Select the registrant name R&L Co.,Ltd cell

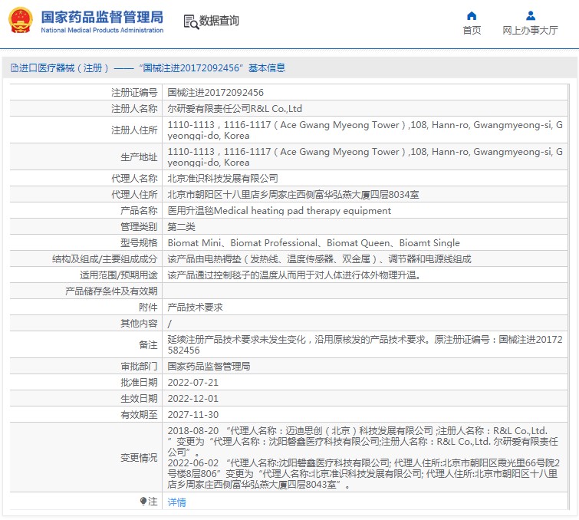235,109
